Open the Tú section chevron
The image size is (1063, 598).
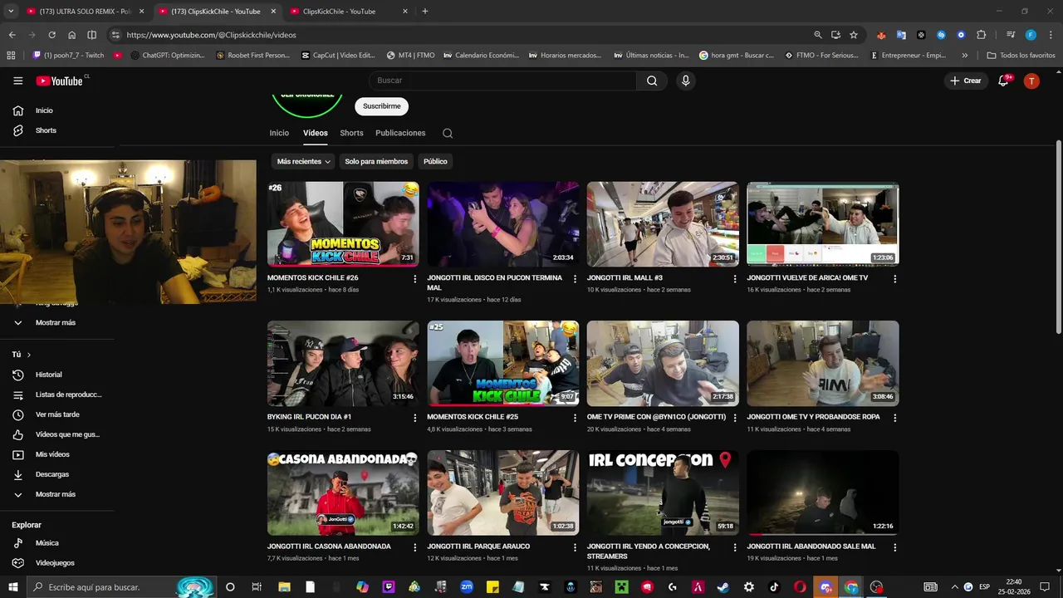29,355
